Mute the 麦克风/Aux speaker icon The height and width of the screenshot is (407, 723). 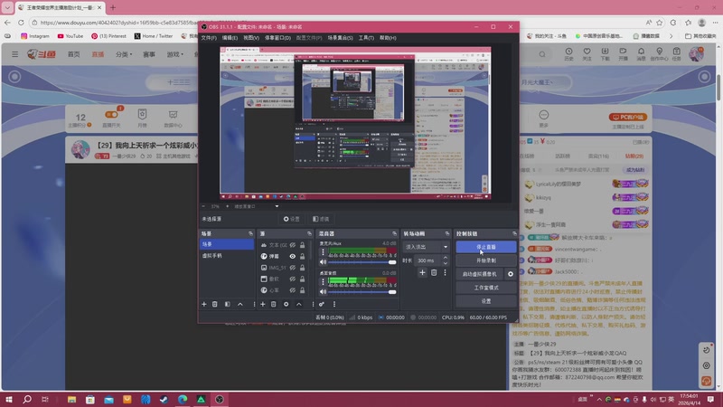click(324, 262)
